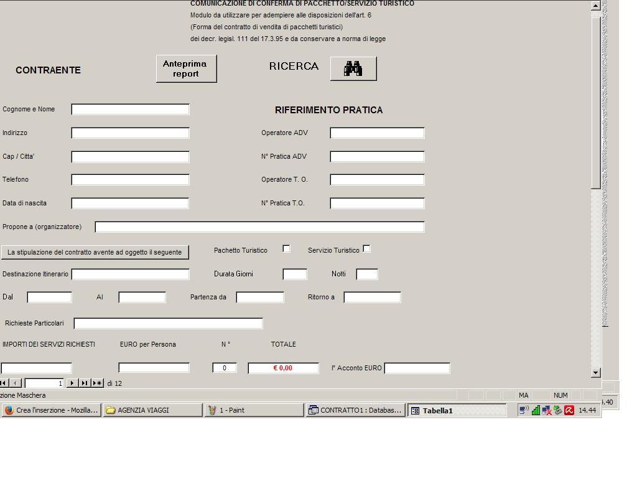
Task: Select Tabella1 taskbar item
Action: click(x=457, y=411)
